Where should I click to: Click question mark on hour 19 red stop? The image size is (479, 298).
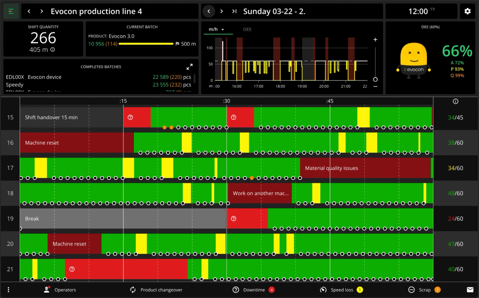pyautogui.click(x=233, y=219)
